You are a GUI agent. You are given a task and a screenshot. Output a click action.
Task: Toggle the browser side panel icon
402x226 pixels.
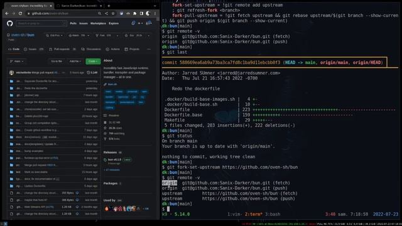tap(141, 13)
